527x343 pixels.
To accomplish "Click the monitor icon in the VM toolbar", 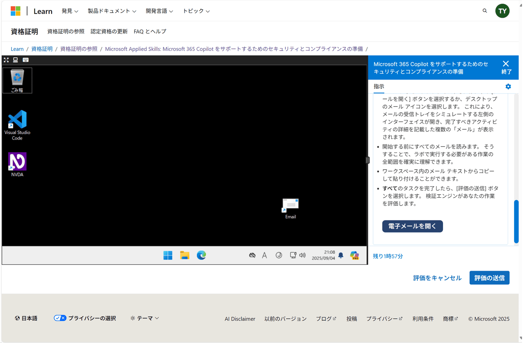I will click(15, 60).
